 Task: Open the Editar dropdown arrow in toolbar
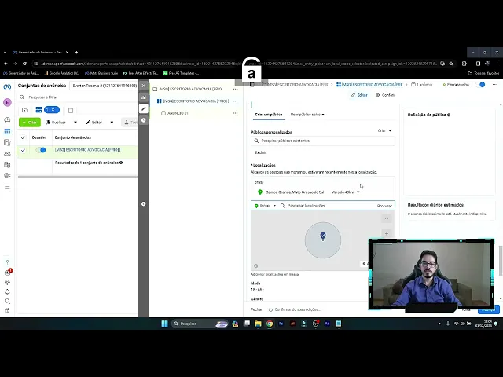pyautogui.click(x=112, y=123)
